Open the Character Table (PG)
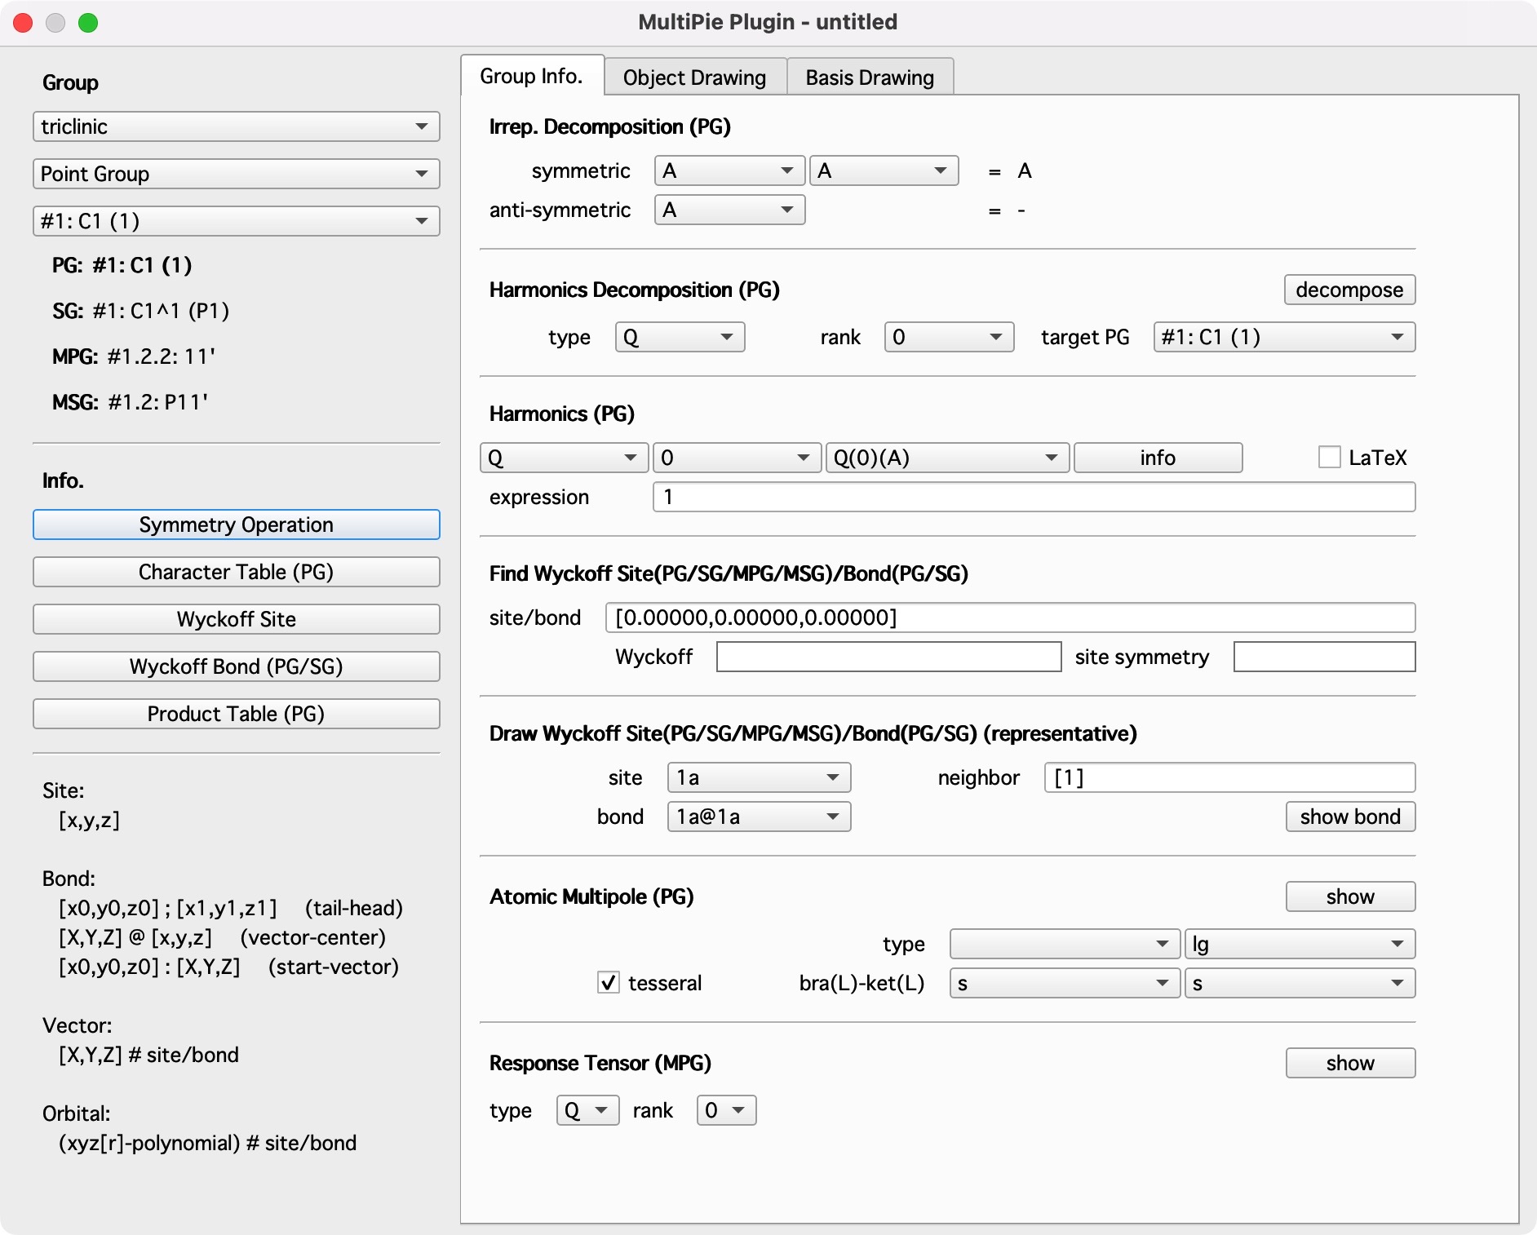The image size is (1537, 1235). pyautogui.click(x=237, y=572)
